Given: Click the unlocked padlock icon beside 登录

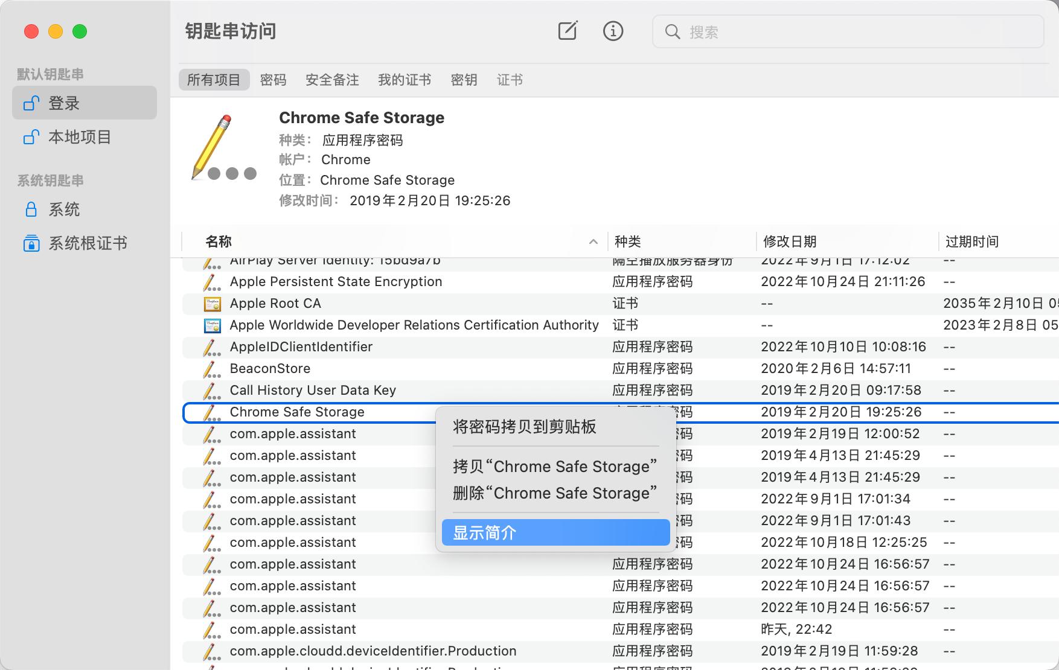Looking at the screenshot, I should click(31, 103).
